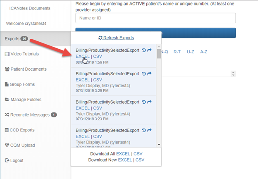Download the first export as EXCEL

pyautogui.click(x=83, y=57)
